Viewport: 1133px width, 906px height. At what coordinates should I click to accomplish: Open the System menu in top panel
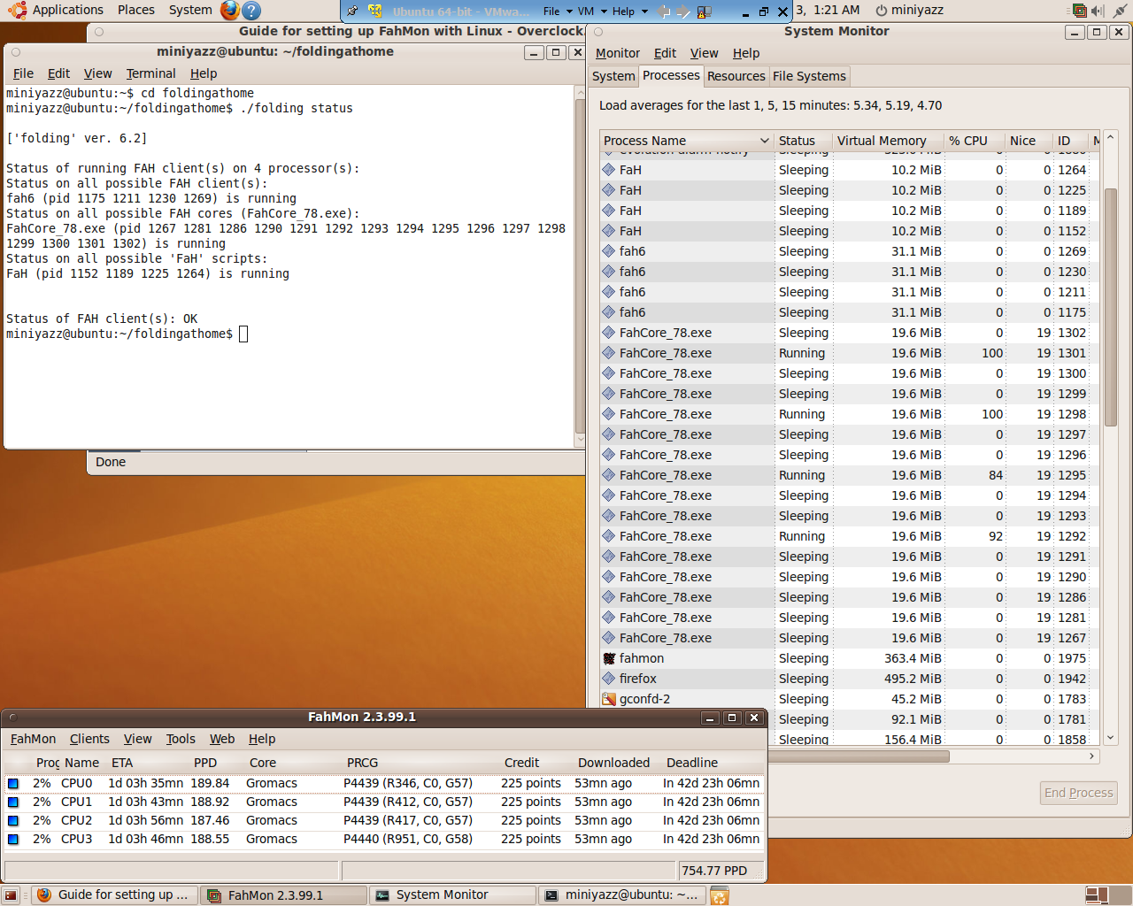click(x=190, y=10)
